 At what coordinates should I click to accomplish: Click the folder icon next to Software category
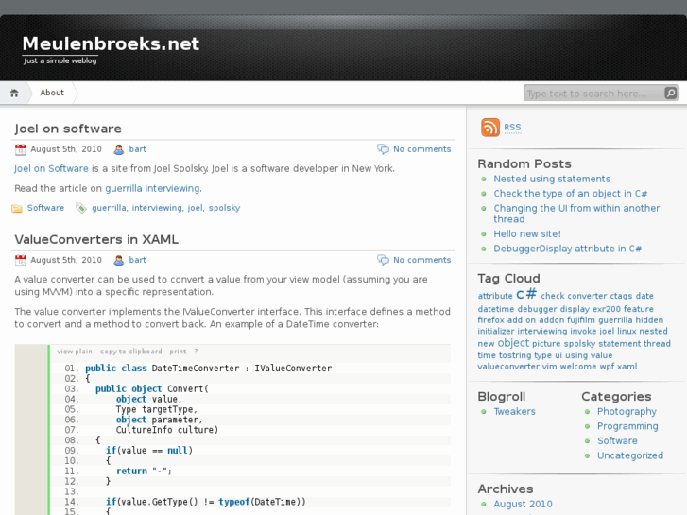pos(17,208)
